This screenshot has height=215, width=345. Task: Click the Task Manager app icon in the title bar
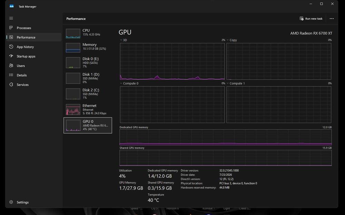coord(11,6)
